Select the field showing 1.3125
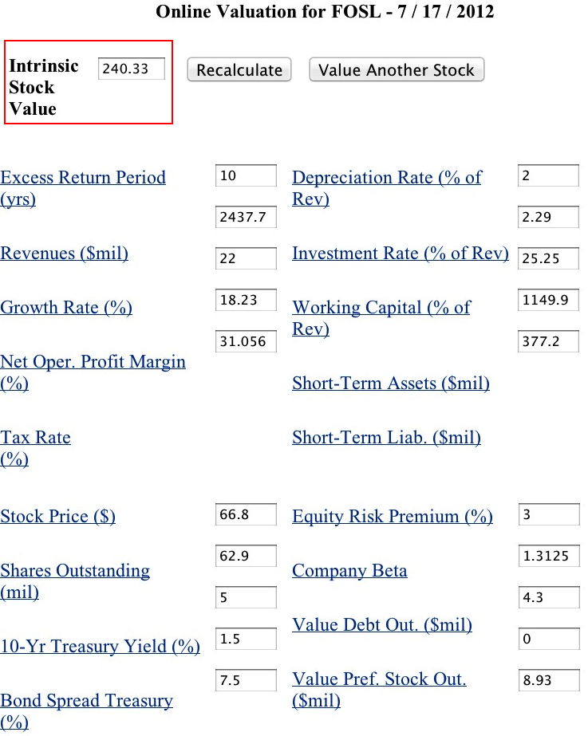 [x=549, y=557]
